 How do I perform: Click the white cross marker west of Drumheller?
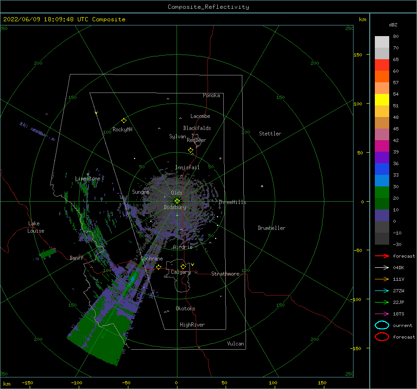[x=262, y=186]
